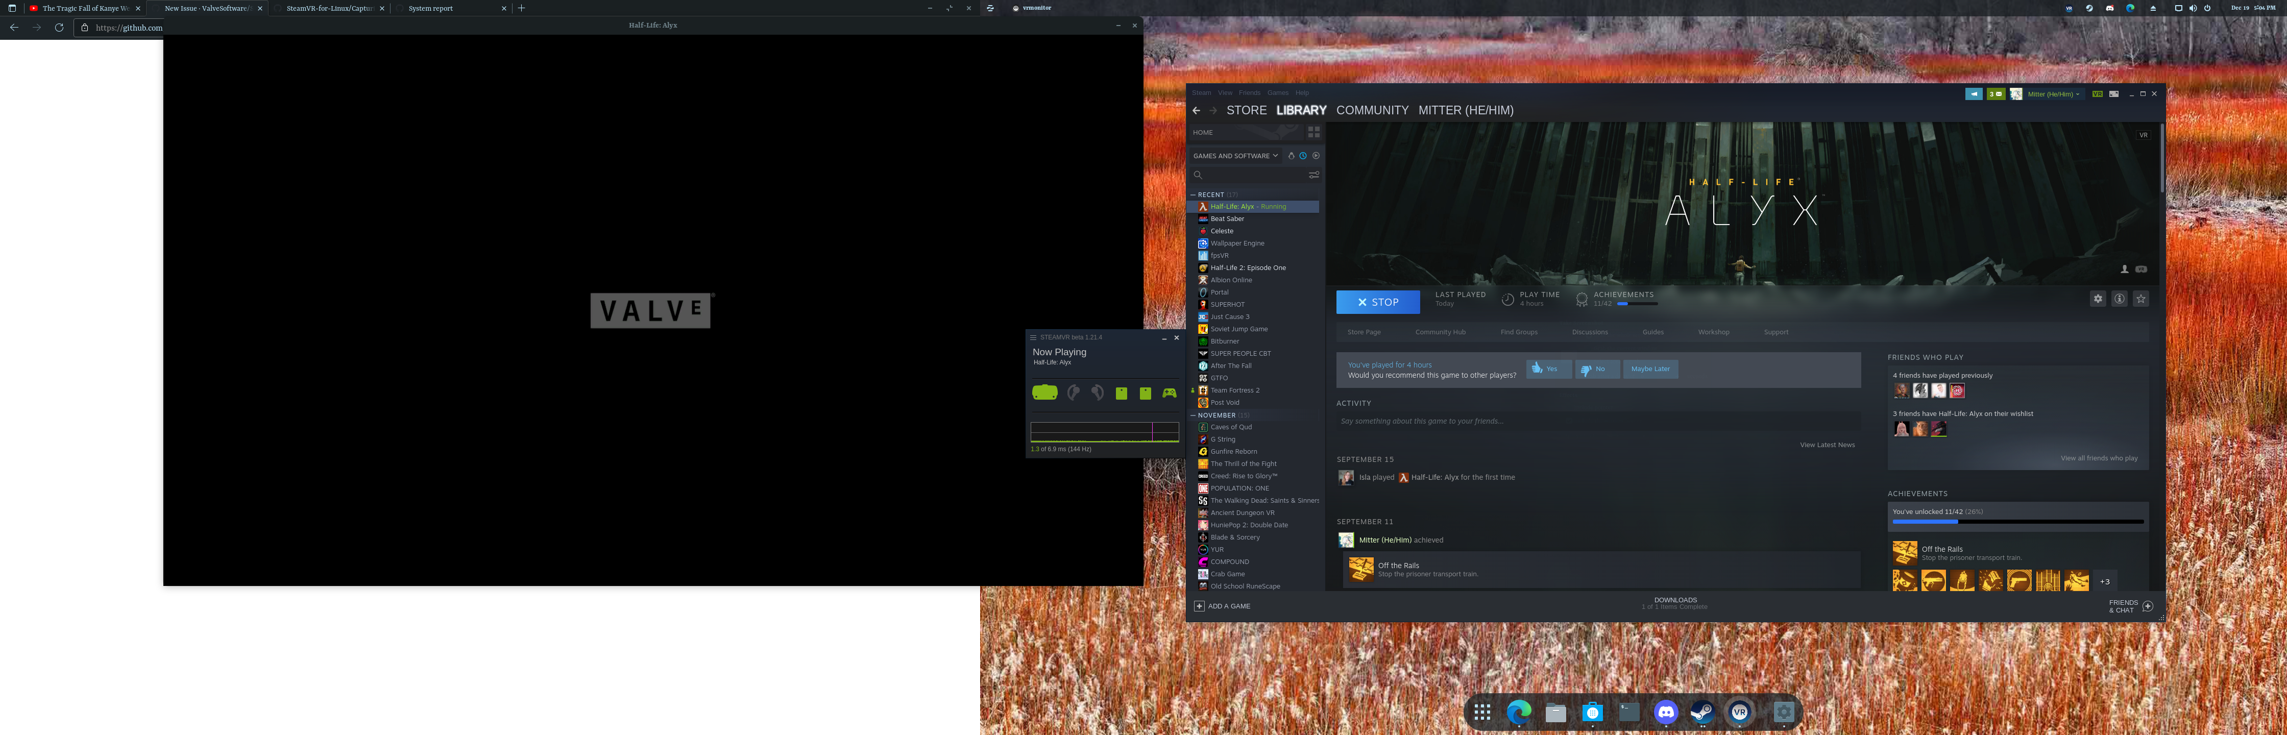The image size is (2287, 735).
Task: Open Discord from the dock
Action: [1666, 712]
